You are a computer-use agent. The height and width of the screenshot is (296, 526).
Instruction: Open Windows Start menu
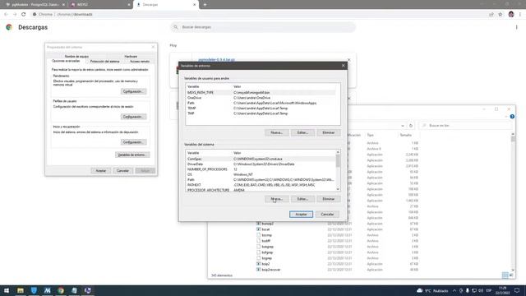(x=7, y=290)
